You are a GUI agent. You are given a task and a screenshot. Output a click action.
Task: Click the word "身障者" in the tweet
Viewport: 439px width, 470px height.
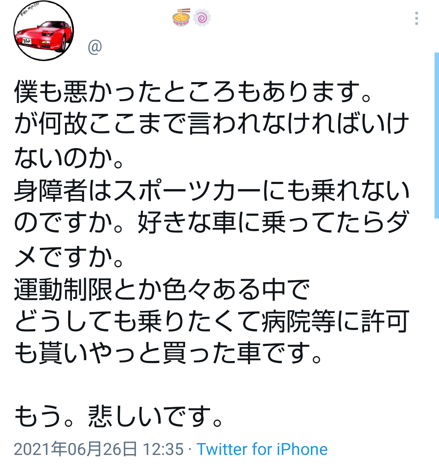pos(51,190)
